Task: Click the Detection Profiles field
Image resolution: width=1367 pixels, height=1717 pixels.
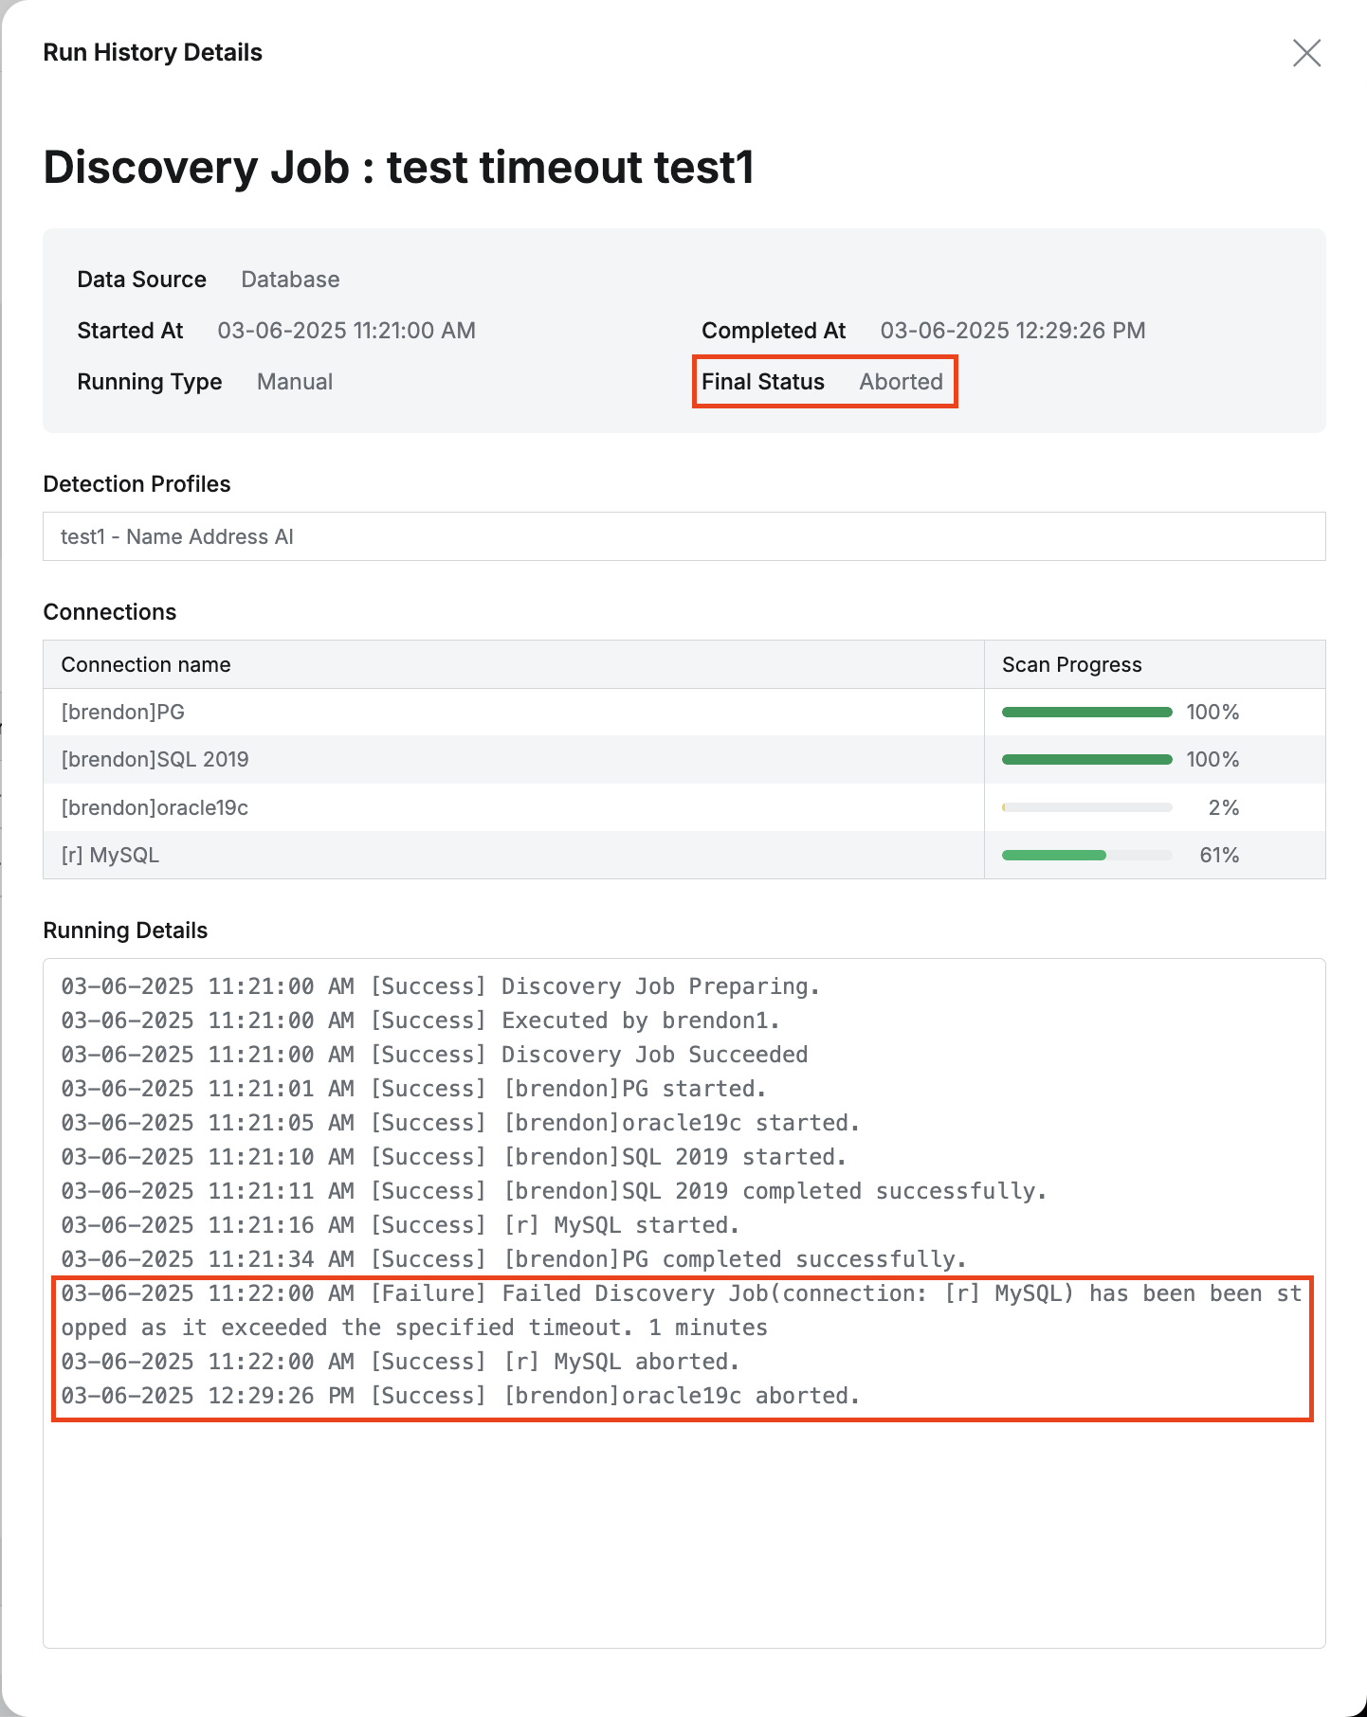Action: 683,537
